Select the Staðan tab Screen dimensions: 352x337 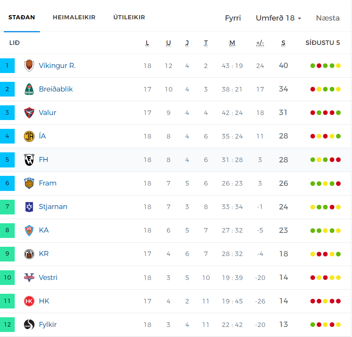[x=22, y=18]
